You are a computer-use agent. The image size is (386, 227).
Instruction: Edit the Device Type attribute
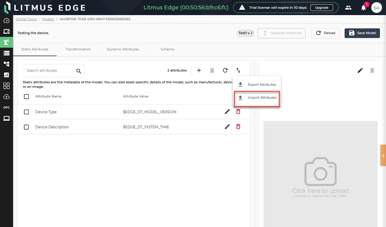(x=227, y=112)
